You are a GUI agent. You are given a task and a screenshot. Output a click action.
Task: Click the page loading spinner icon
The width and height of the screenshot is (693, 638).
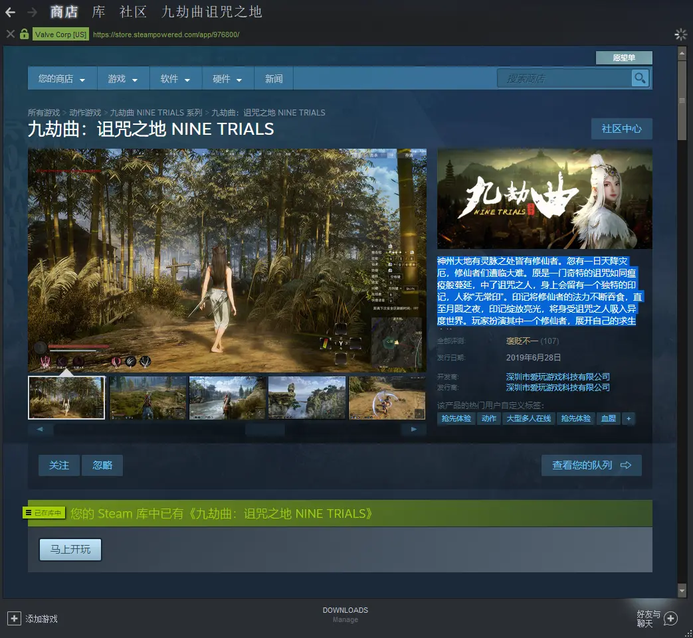[x=681, y=35]
